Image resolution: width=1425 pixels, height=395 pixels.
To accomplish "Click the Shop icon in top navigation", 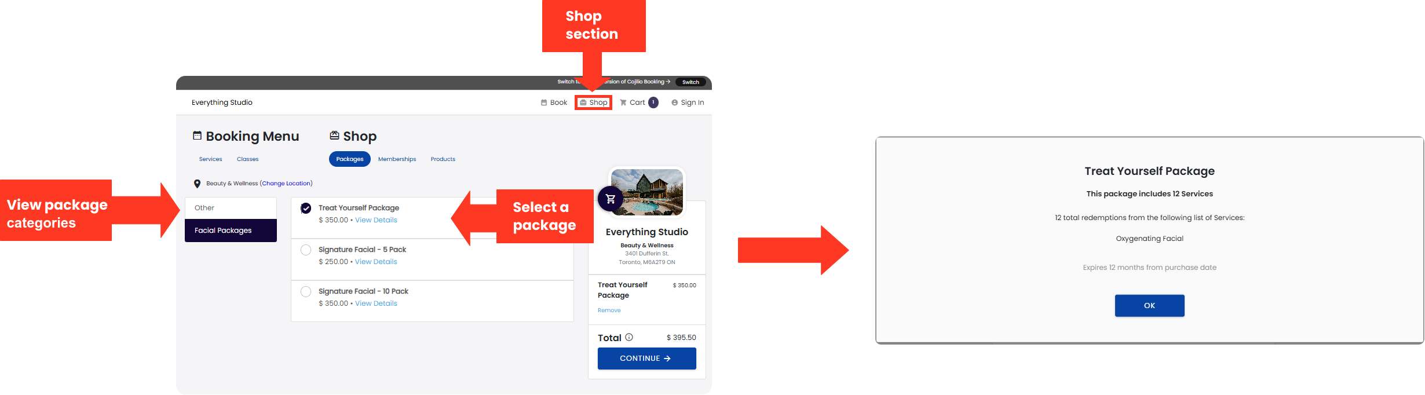I will [x=583, y=103].
